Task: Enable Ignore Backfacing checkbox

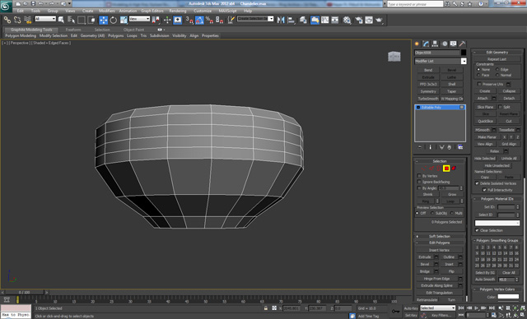Action: coord(419,183)
